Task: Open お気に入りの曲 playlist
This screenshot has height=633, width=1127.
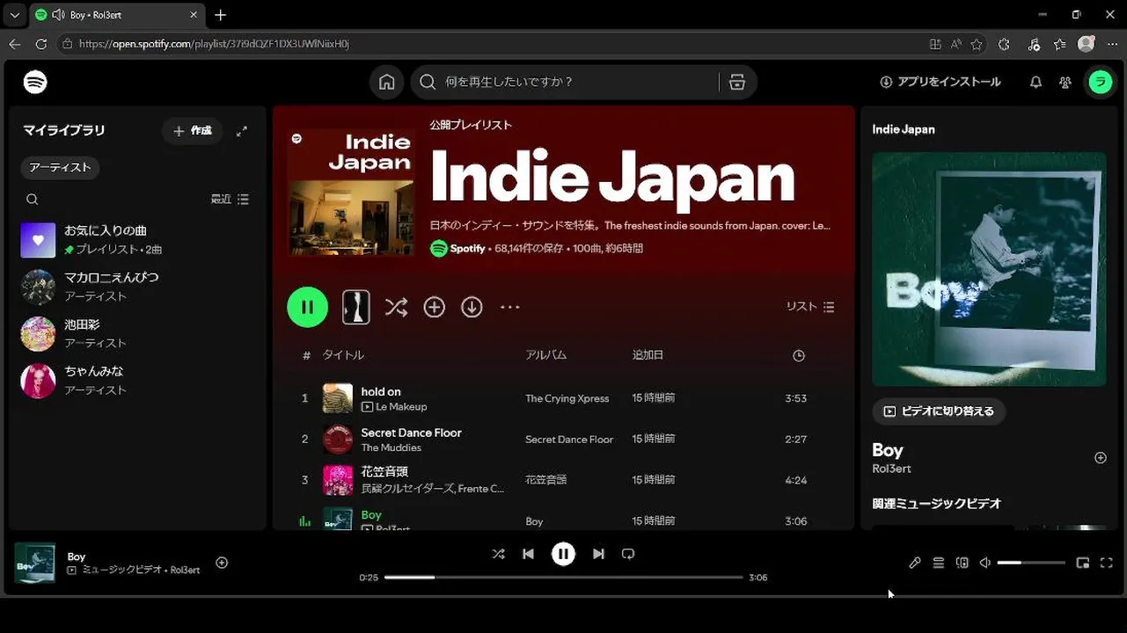Action: tap(137, 240)
